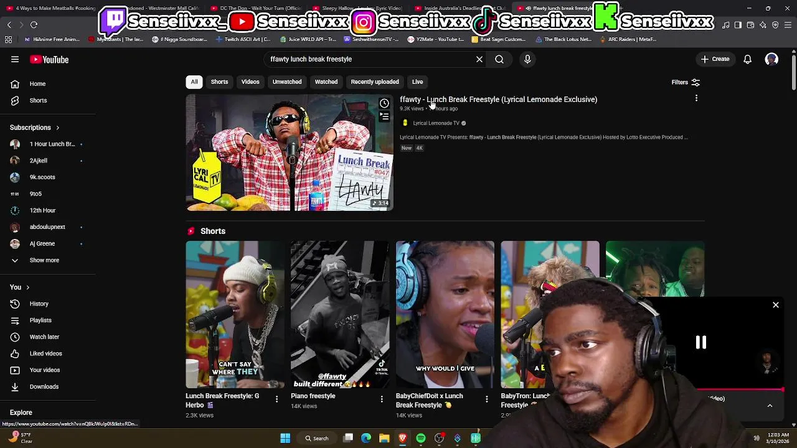Select the Shorts filter chip
The height and width of the screenshot is (448, 797).
219,82
